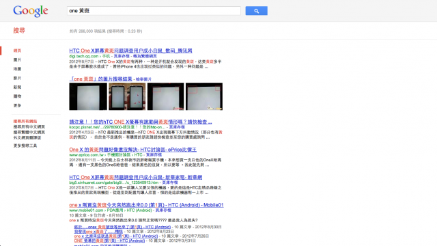437x246 pixels.
Task: Open 頁庫存檔 for the www.eprice.com.tw result
Action: (154, 155)
